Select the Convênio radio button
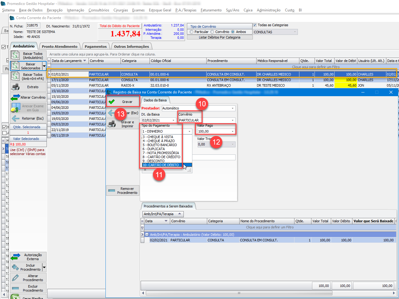This screenshot has height=299, width=399. [212, 32]
